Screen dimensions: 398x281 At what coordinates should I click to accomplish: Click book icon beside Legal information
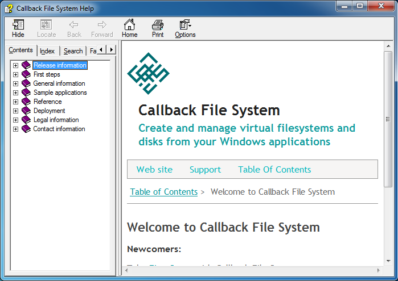pyautogui.click(x=26, y=120)
